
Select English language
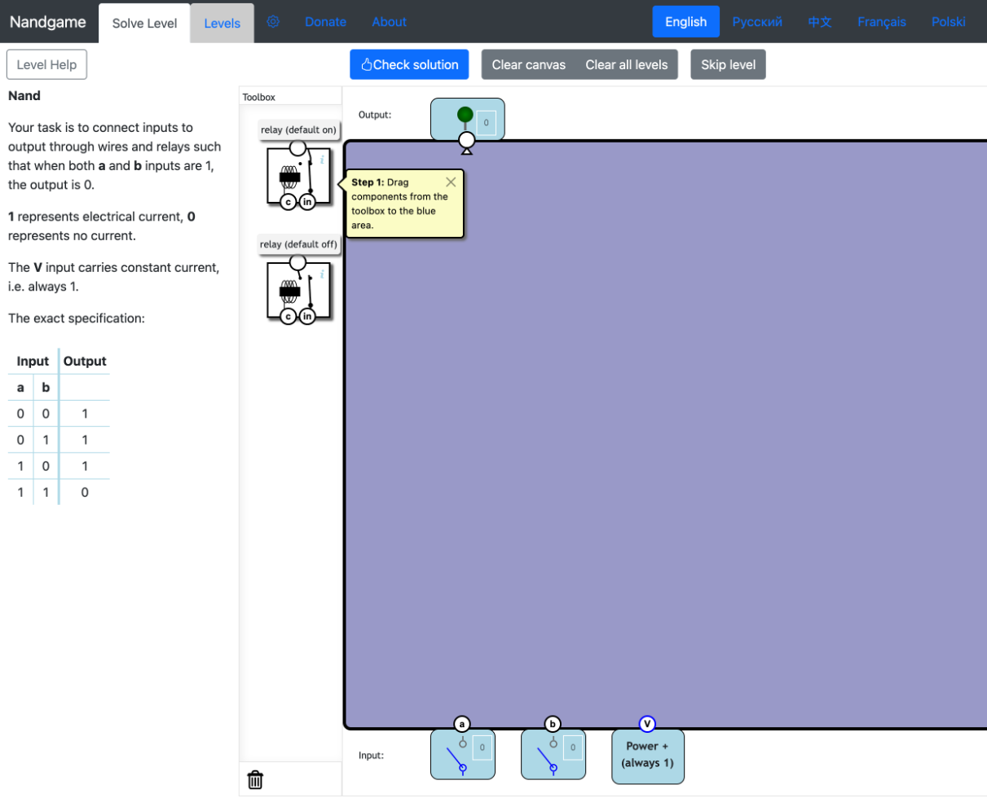tap(685, 22)
